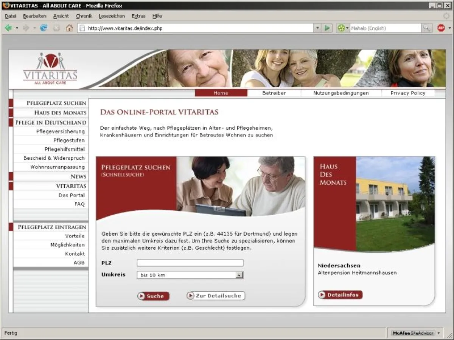Image resolution: width=454 pixels, height=340 pixels.
Task: Click the McAfee SiteAdvisor status icon
Action: tap(412, 333)
